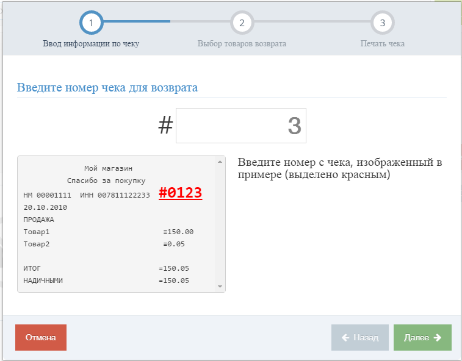Click the Назад back button
This screenshot has width=462, height=361.
tap(360, 337)
